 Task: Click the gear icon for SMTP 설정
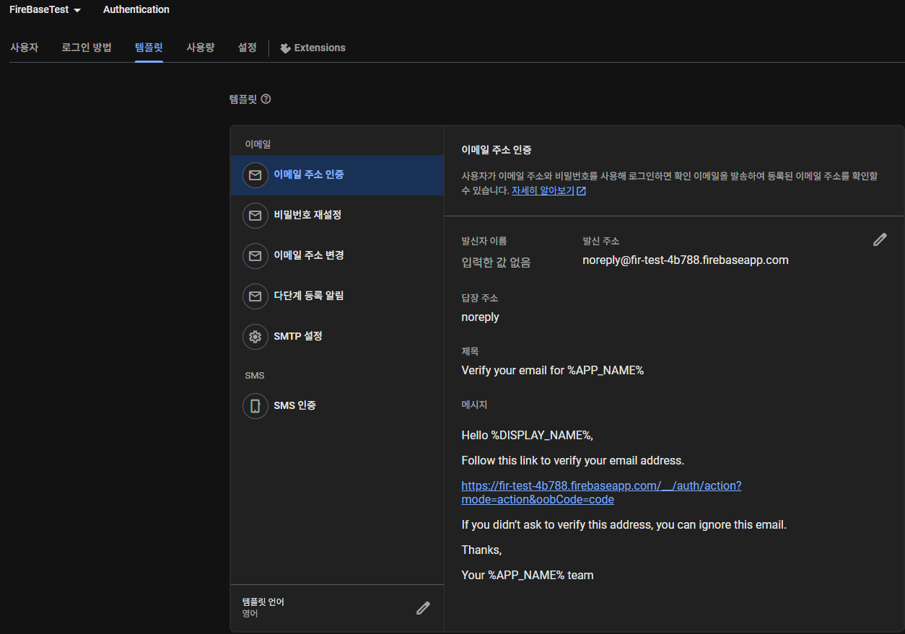[x=255, y=337]
